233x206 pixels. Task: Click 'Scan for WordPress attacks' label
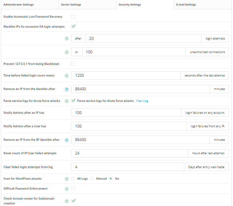click(x=22, y=179)
